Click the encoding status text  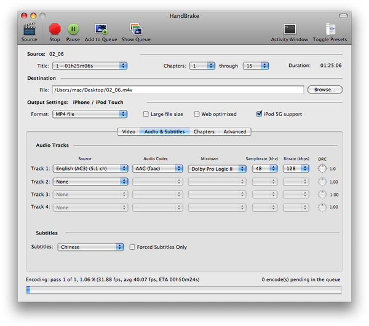[x=113, y=279]
